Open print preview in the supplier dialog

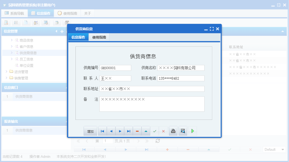point(183,131)
